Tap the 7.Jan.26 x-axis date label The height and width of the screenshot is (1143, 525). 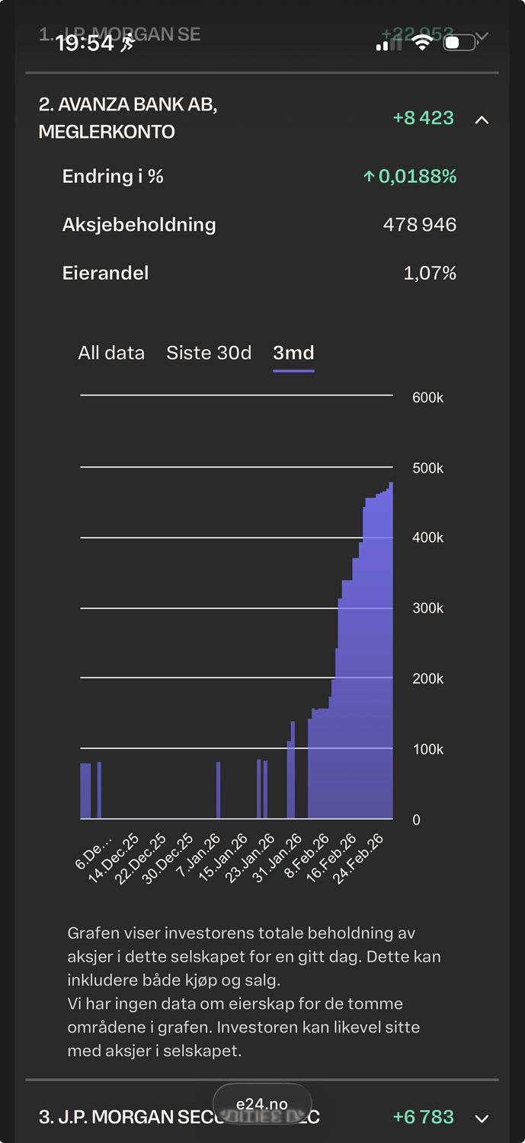click(x=200, y=856)
